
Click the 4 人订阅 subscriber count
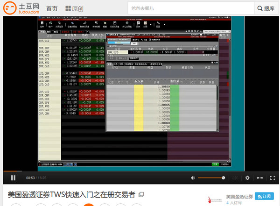coord(234,203)
